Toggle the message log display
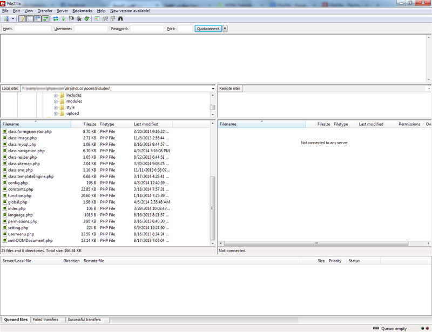 pos(22,19)
